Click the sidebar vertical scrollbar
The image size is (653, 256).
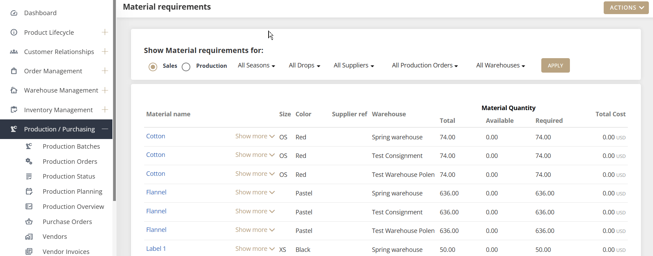[114, 100]
